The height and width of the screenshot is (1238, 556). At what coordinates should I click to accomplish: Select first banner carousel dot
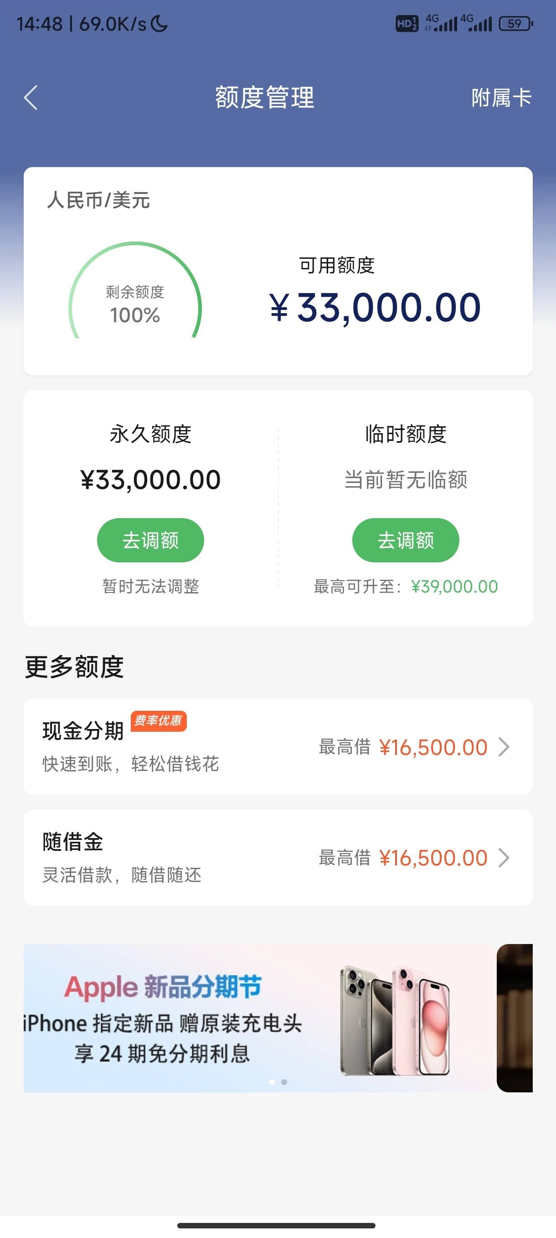click(x=272, y=1082)
